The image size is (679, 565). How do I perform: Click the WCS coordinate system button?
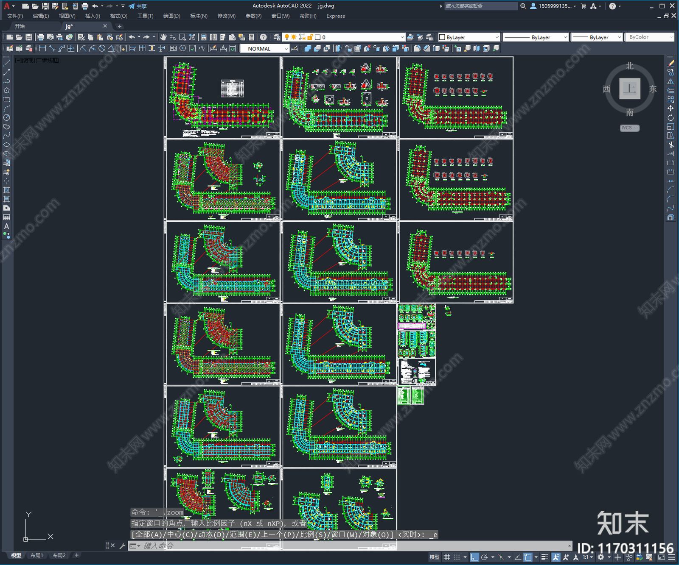tap(629, 128)
